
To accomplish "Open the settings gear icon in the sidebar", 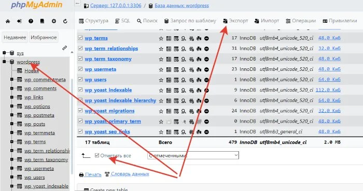I will click(x=54, y=21).
